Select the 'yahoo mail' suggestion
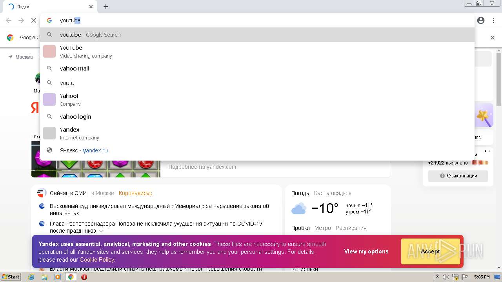502x282 pixels. (x=257, y=69)
